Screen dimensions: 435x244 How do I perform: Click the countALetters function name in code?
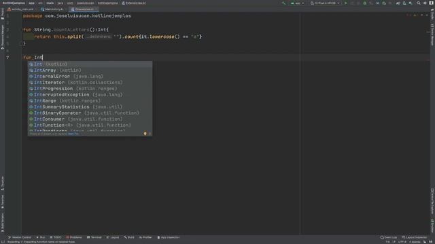tap(71, 30)
